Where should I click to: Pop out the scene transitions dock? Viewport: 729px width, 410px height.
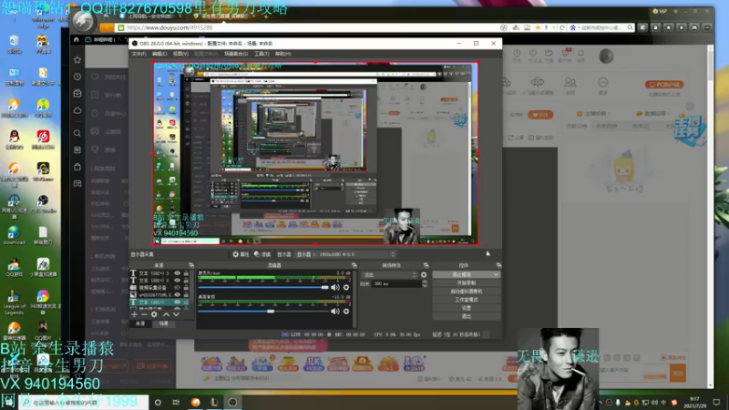click(x=426, y=265)
